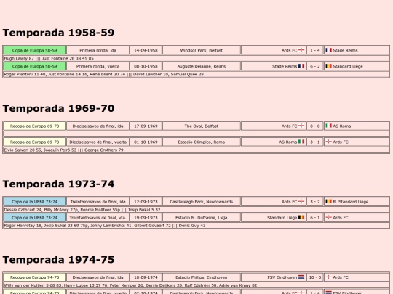Select the 'Temporada 1958-59' heading
The height and width of the screenshot is (294, 393).
[x=58, y=33]
